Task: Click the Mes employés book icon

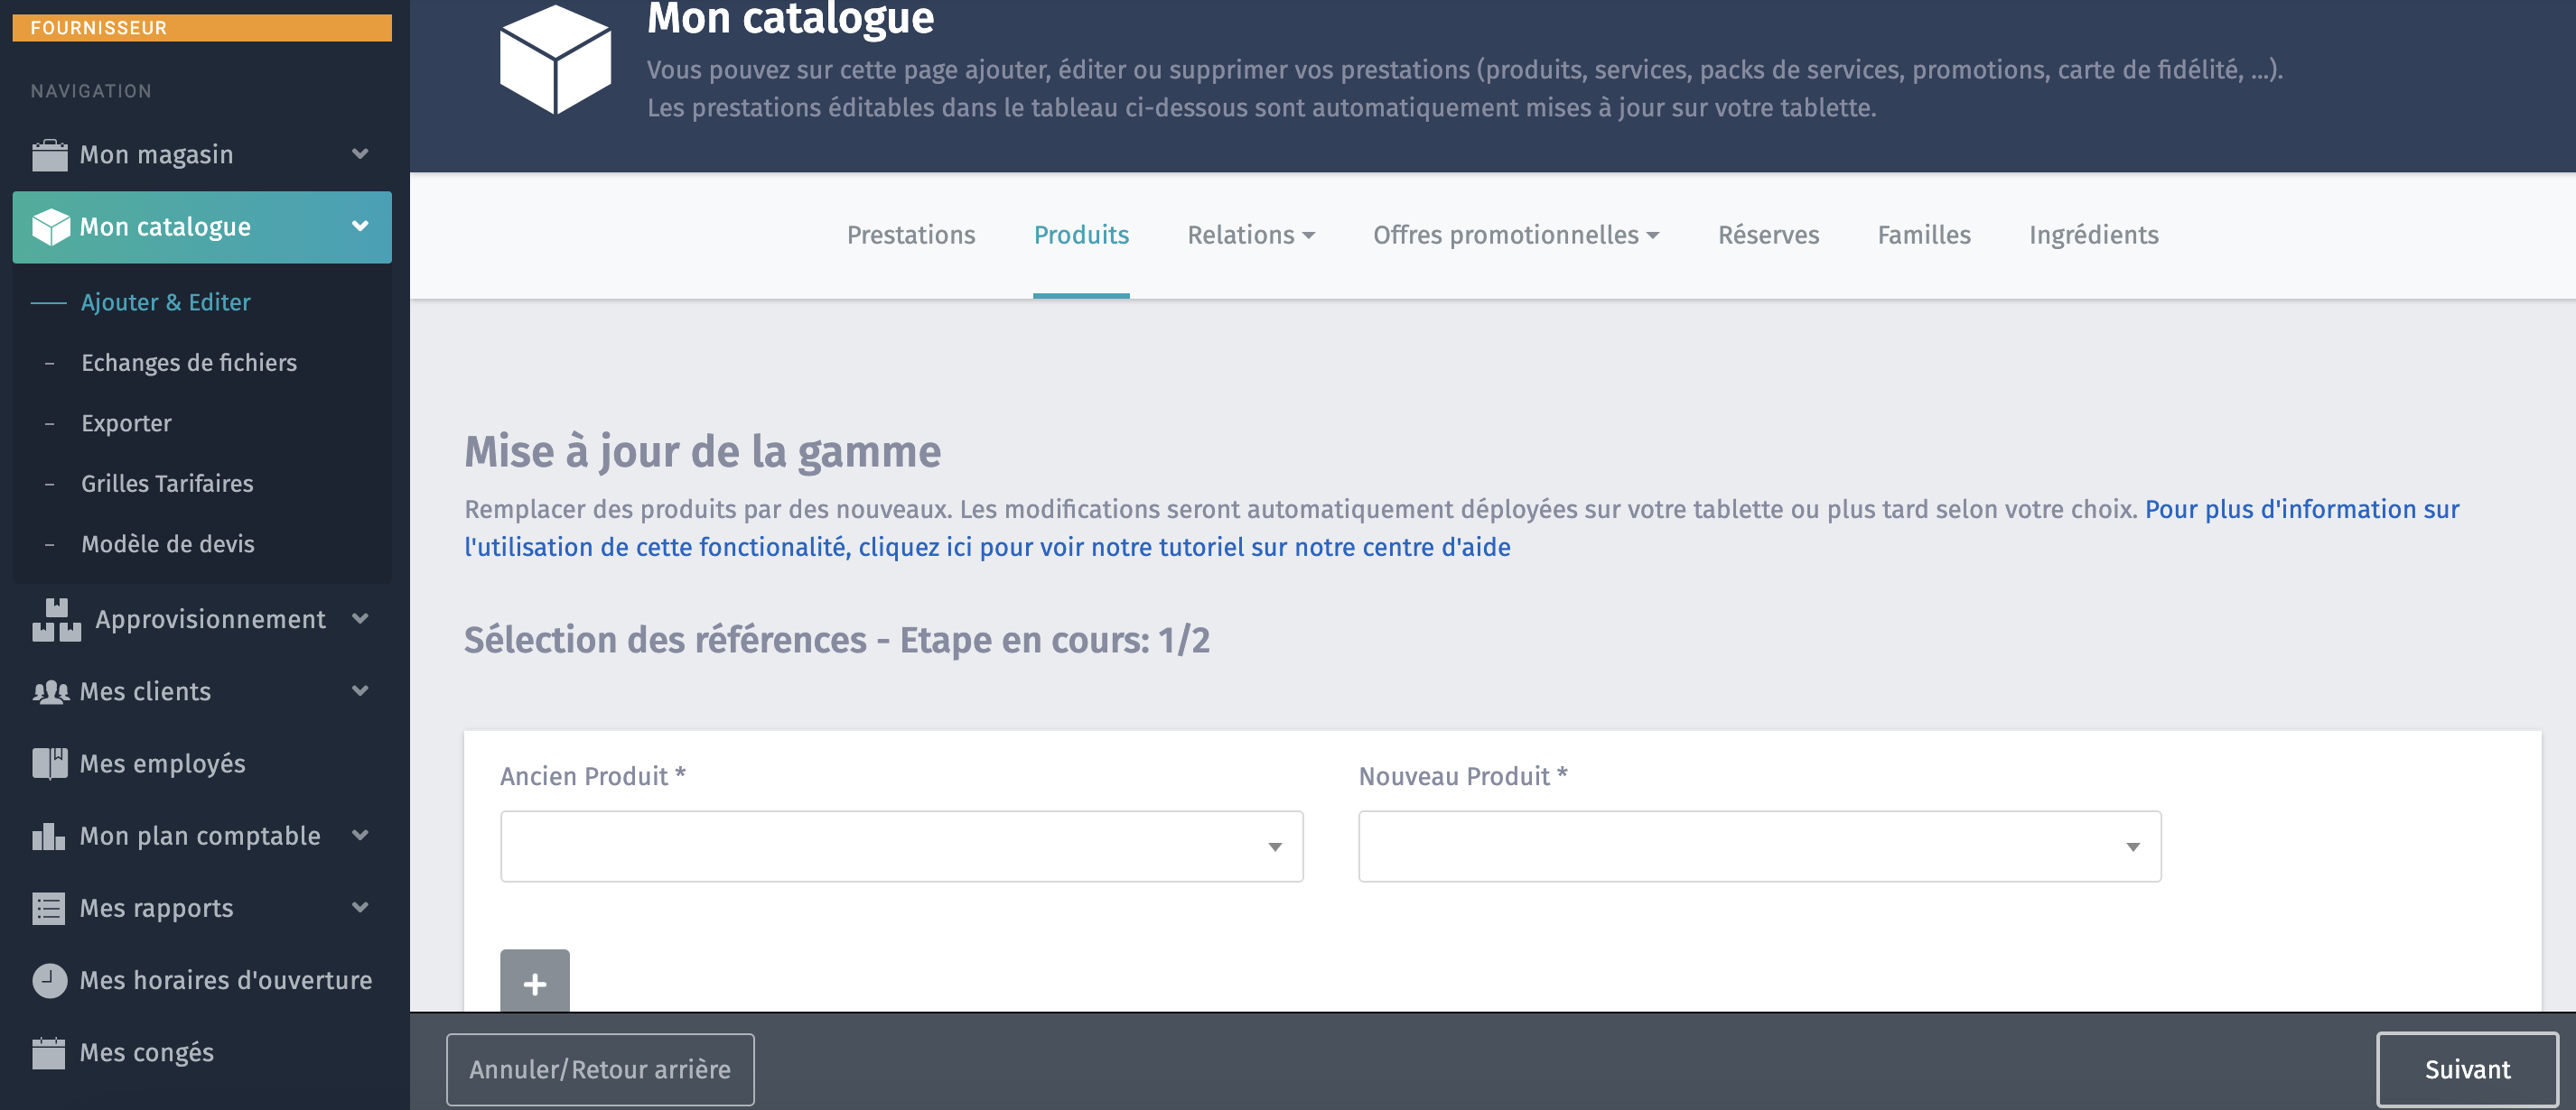Action: 50,763
